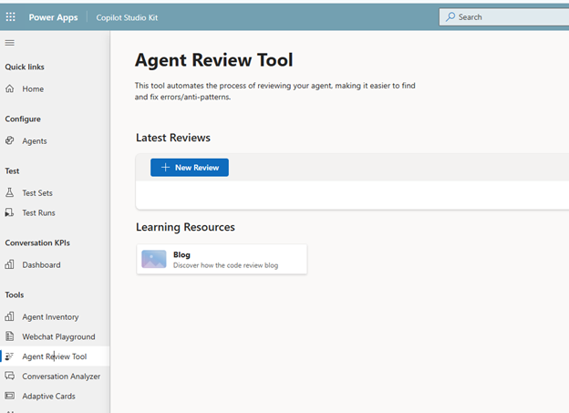Open the Blog learning resource card
Viewport: 569px width, 413px height.
(222, 259)
